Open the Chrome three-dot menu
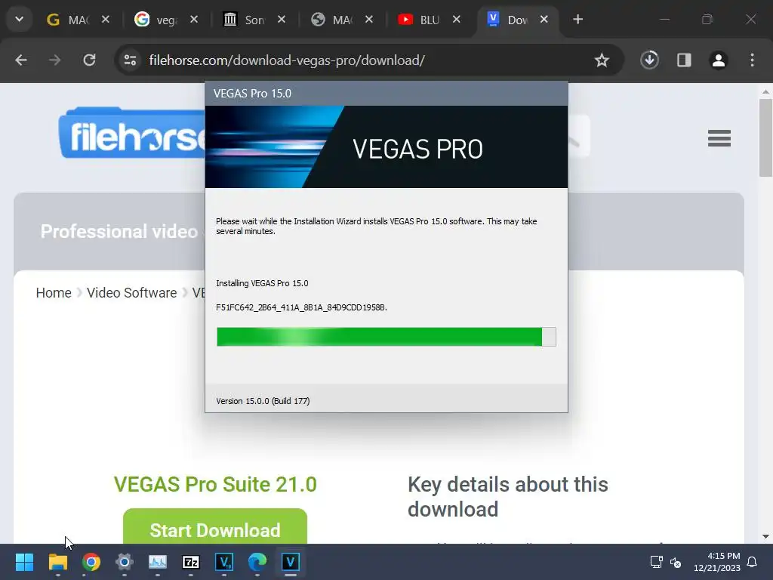 tap(752, 60)
